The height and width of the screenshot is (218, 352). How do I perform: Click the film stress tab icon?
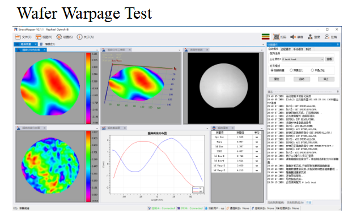(41, 44)
